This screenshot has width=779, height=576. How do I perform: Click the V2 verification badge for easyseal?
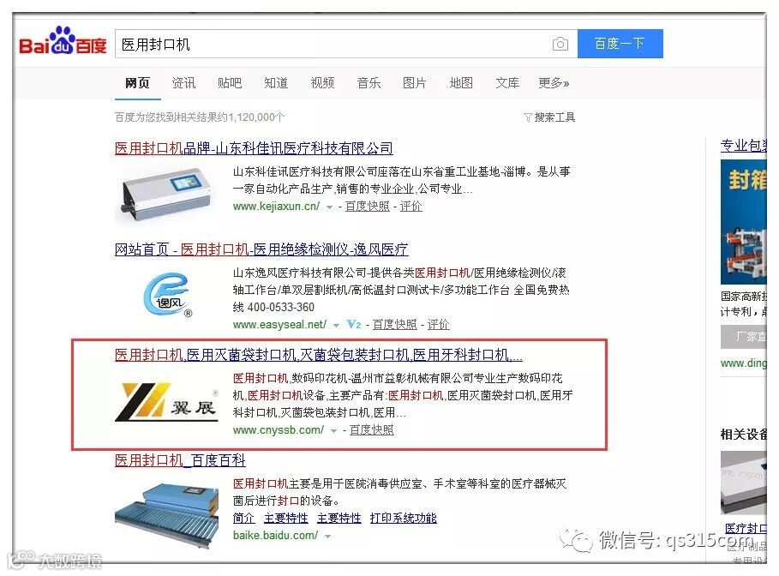(x=354, y=325)
